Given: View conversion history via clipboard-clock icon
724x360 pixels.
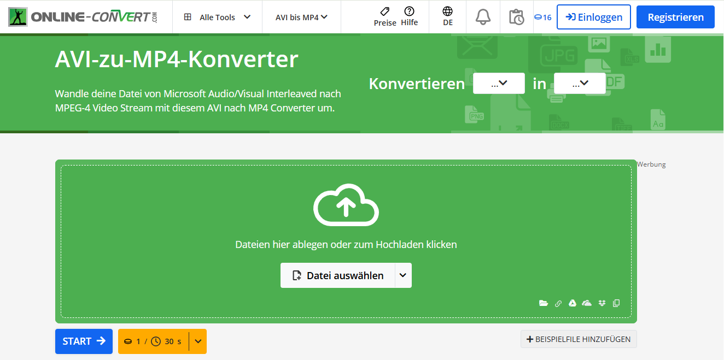Looking at the screenshot, I should [516, 16].
